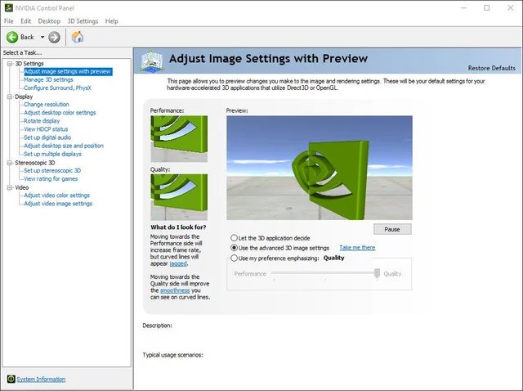Open Configure Surround, PhysX

click(57, 88)
